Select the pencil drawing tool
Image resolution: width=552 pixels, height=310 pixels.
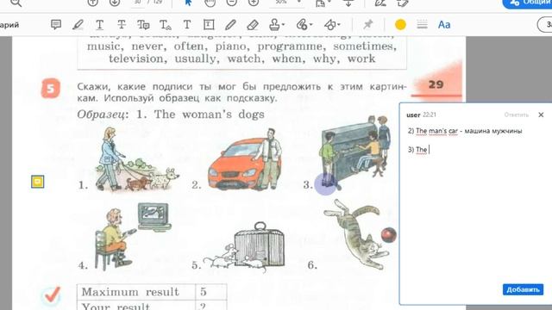(x=230, y=25)
